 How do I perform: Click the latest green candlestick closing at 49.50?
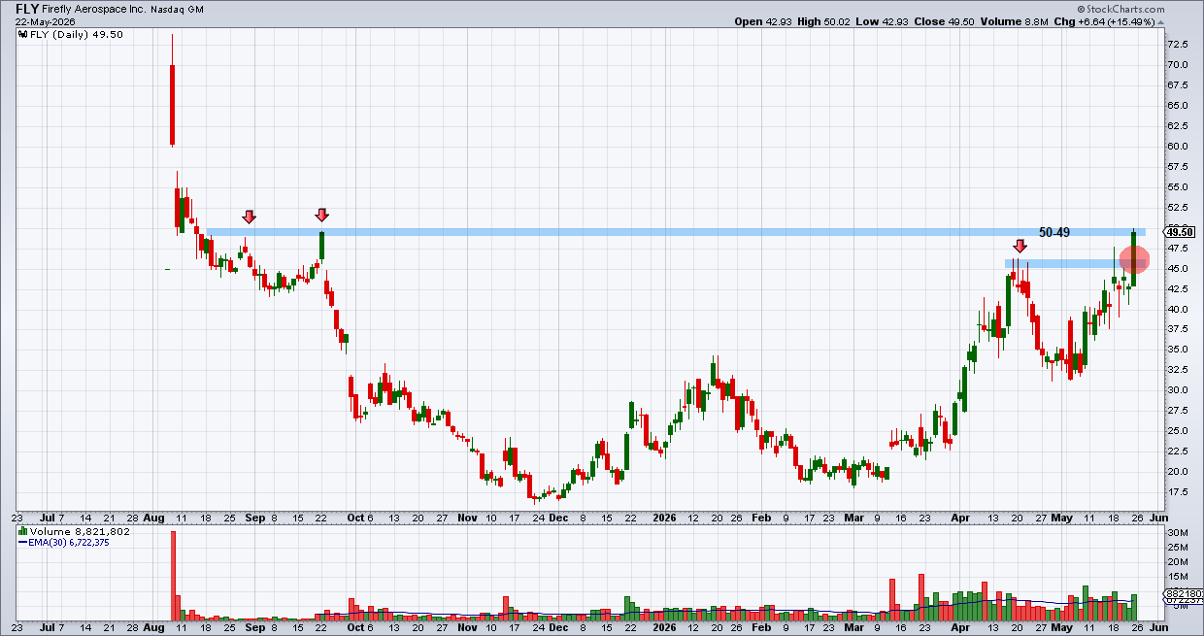coord(1133,258)
